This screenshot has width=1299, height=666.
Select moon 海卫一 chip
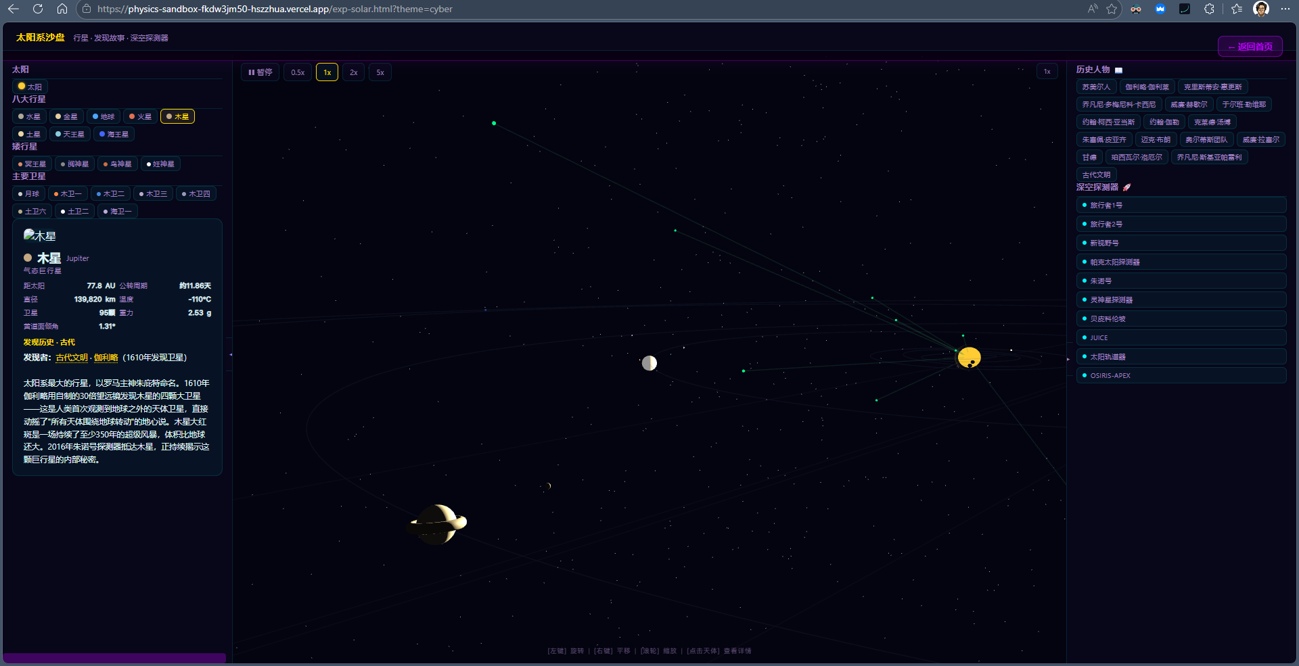point(118,211)
